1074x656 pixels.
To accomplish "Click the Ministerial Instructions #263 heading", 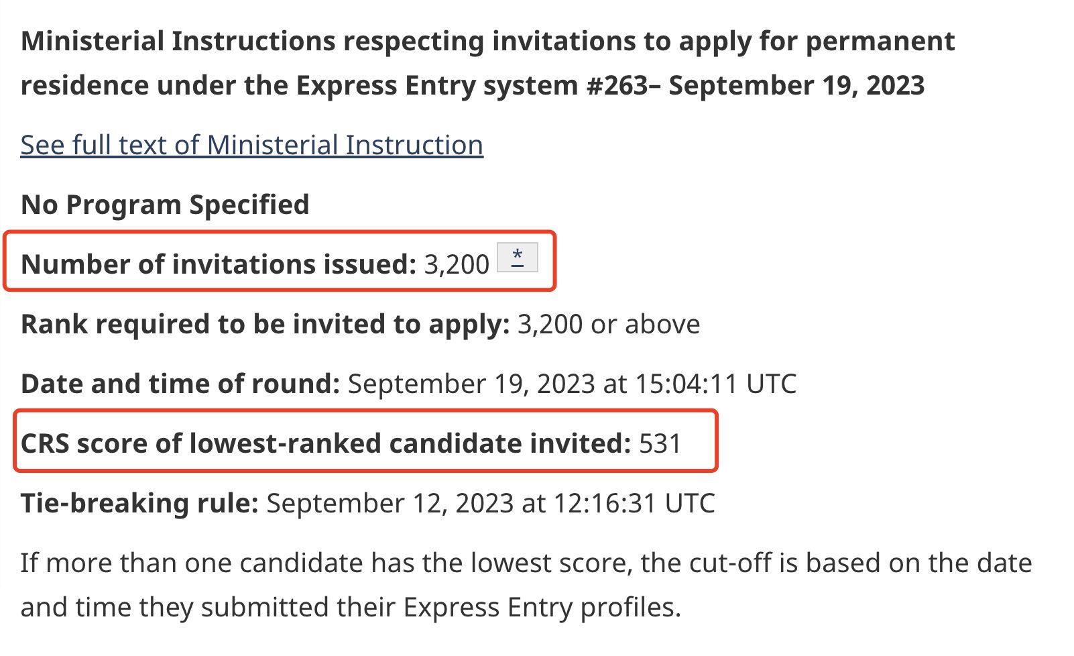I will click(x=487, y=63).
